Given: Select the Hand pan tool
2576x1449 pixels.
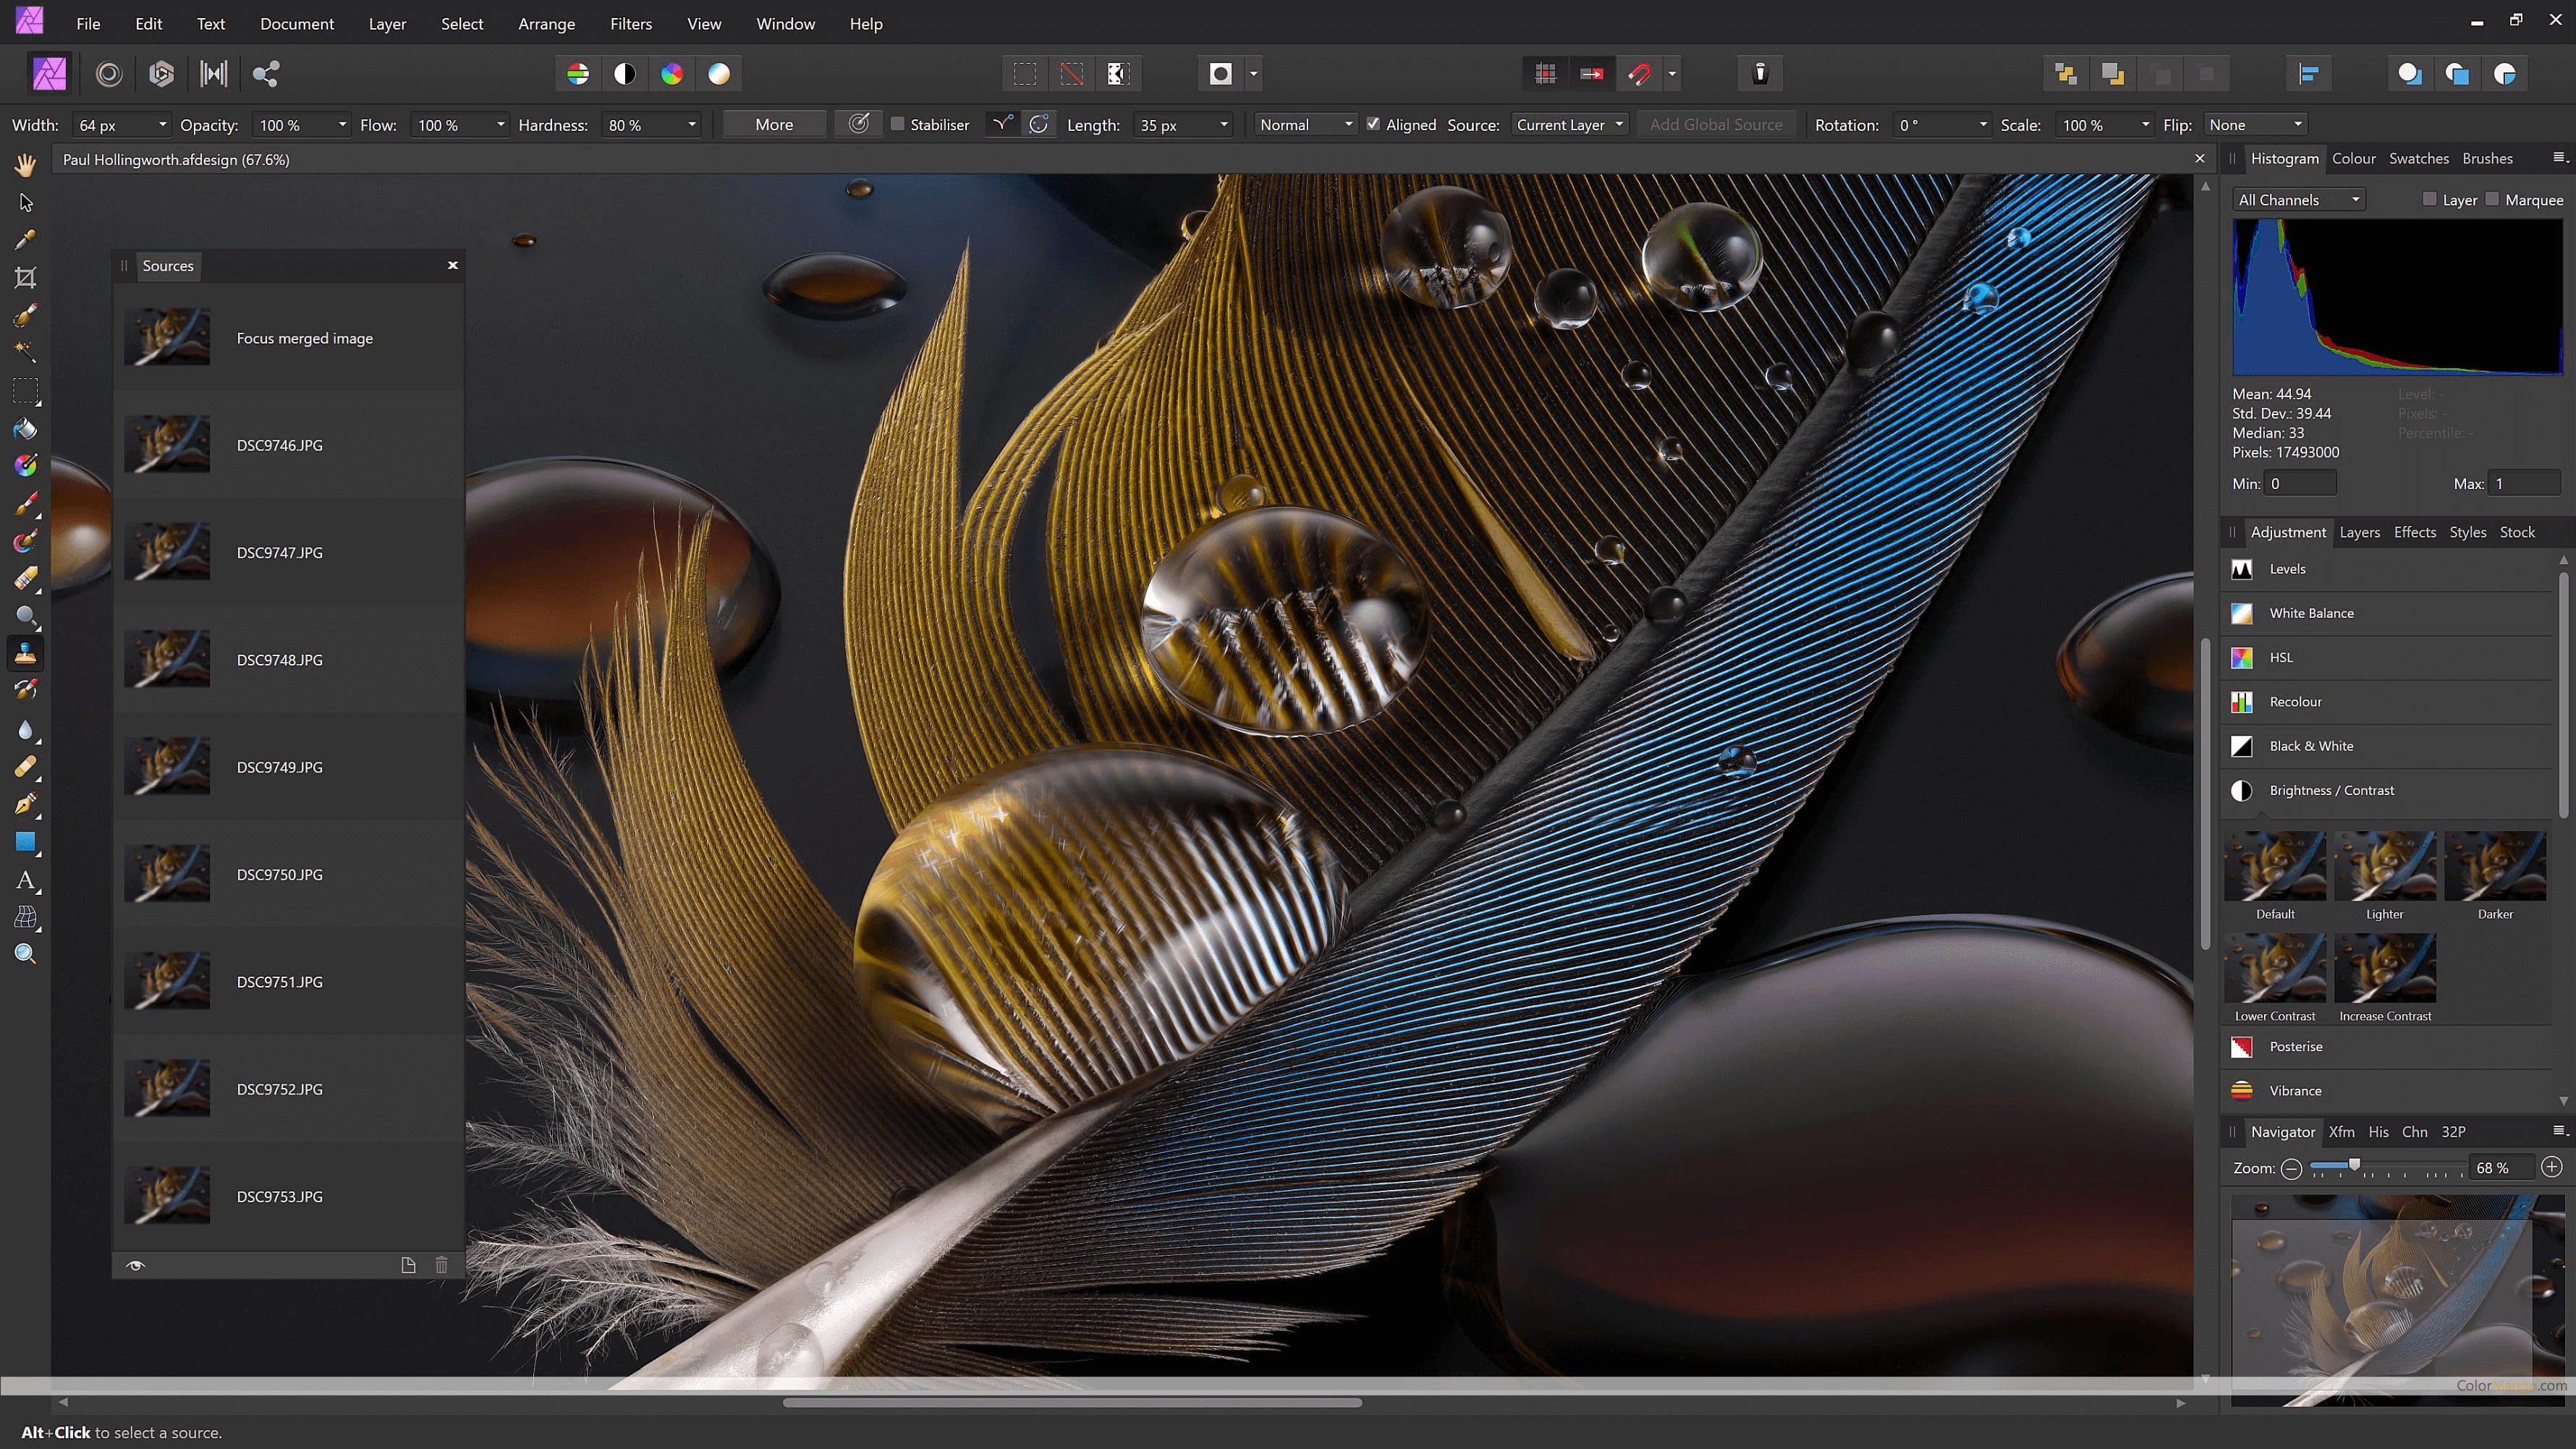Looking at the screenshot, I should click(x=25, y=164).
